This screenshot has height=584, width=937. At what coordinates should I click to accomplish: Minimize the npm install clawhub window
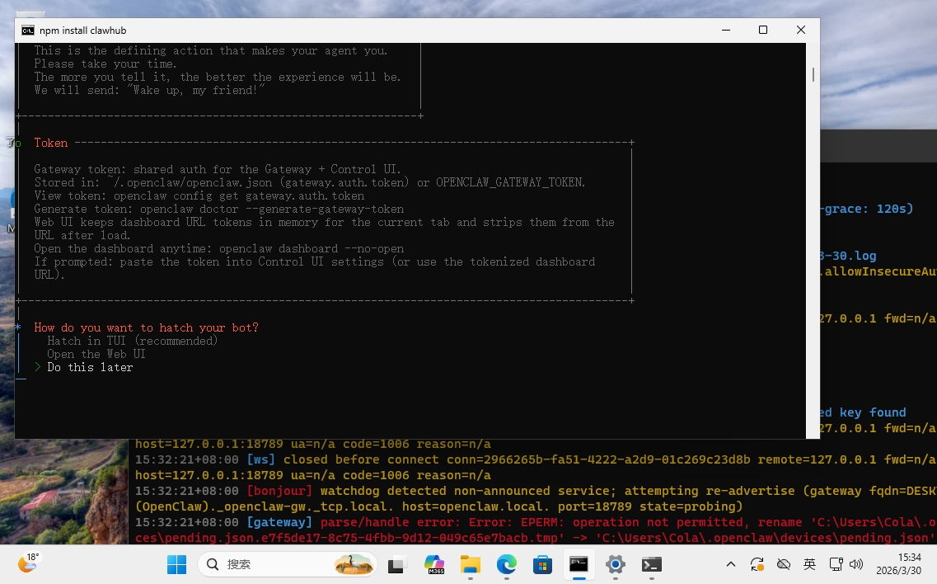point(726,30)
